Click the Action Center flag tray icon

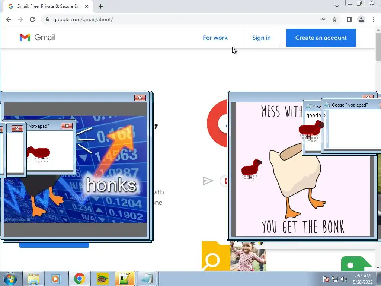click(x=326, y=279)
